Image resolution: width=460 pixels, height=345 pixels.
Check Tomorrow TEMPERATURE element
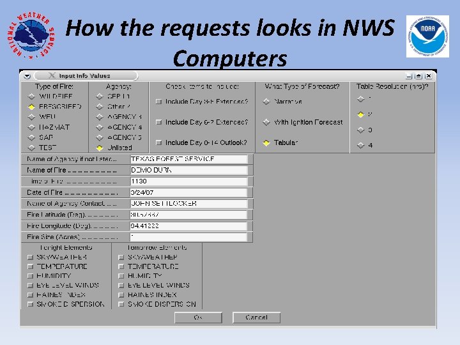click(121, 266)
